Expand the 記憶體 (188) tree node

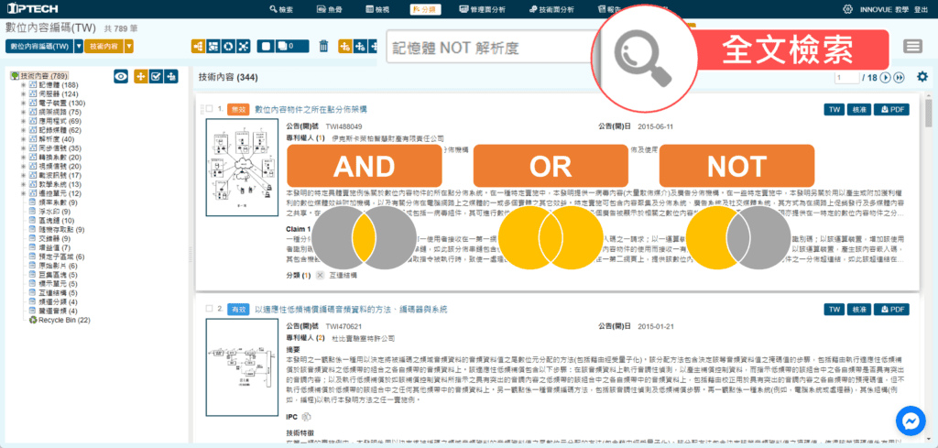click(23, 85)
